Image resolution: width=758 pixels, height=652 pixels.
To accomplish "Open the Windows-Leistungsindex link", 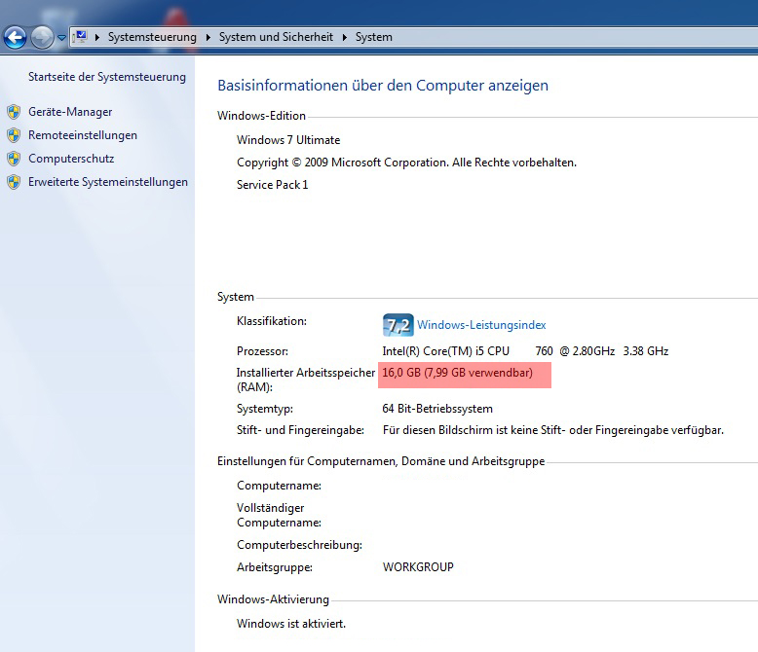I will (481, 325).
